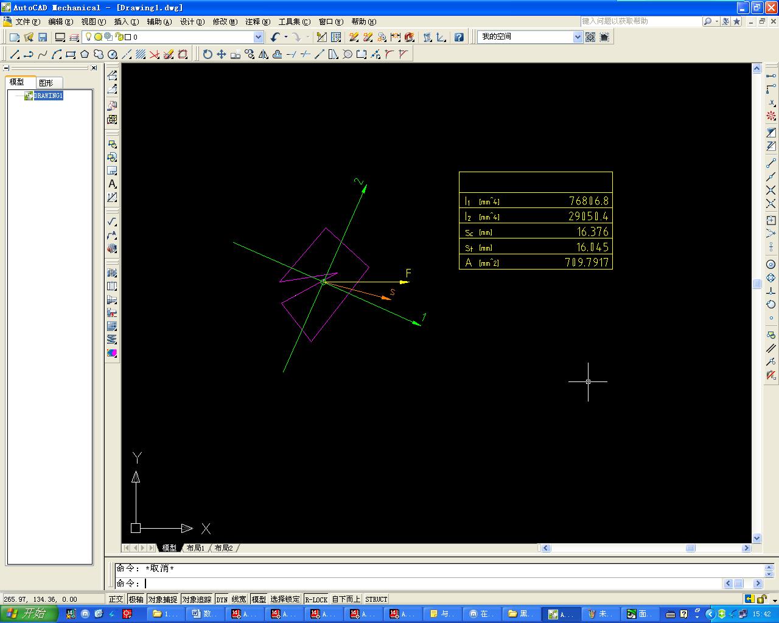
Task: Switch to the 布局1 layout tab
Action: pos(195,548)
